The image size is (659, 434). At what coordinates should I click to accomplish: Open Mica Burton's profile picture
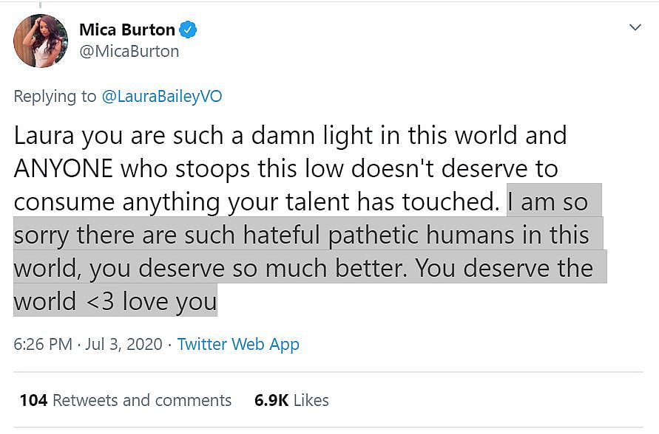[41, 41]
